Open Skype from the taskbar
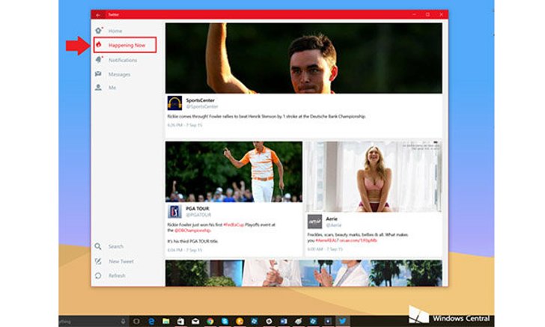The width and height of the screenshot is (545, 327). [225, 322]
